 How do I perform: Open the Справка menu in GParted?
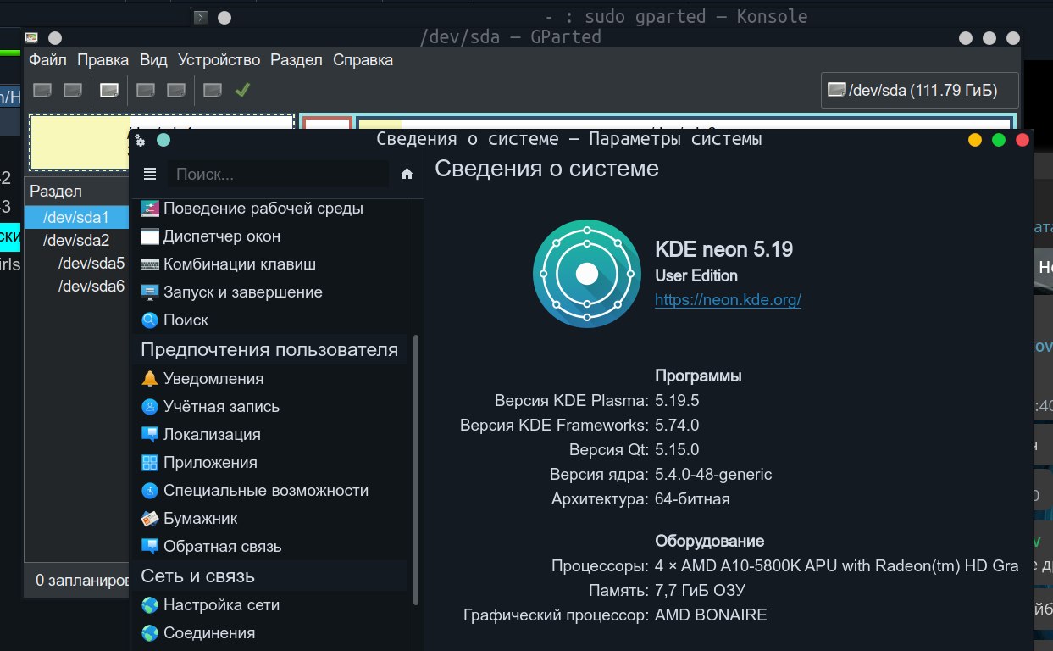[363, 60]
